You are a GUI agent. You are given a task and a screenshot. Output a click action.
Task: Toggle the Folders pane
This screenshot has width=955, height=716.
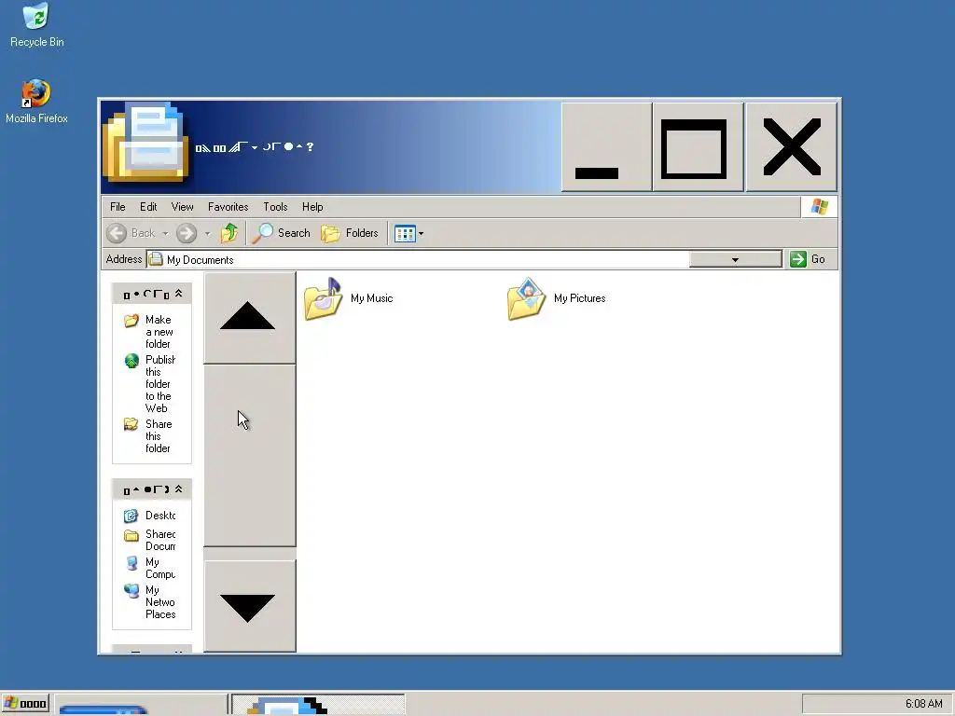pyautogui.click(x=350, y=232)
